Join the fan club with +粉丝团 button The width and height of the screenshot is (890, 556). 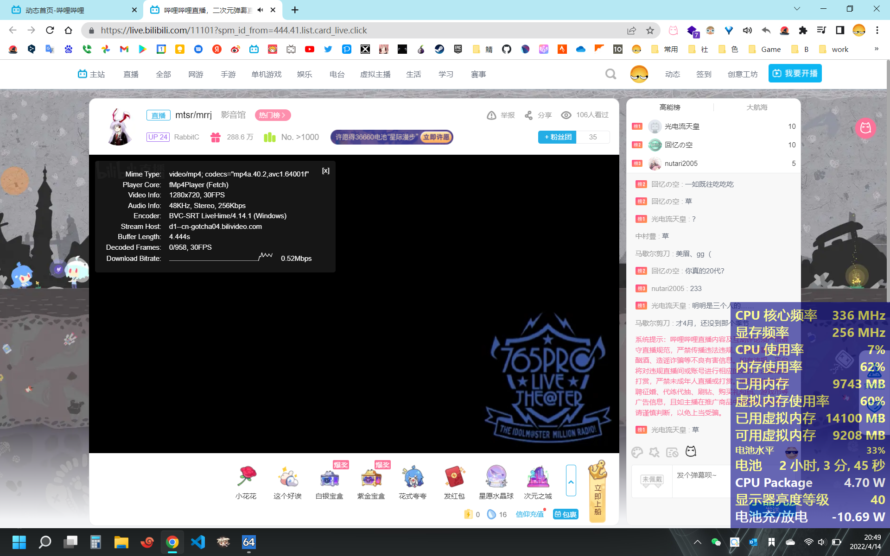557,137
